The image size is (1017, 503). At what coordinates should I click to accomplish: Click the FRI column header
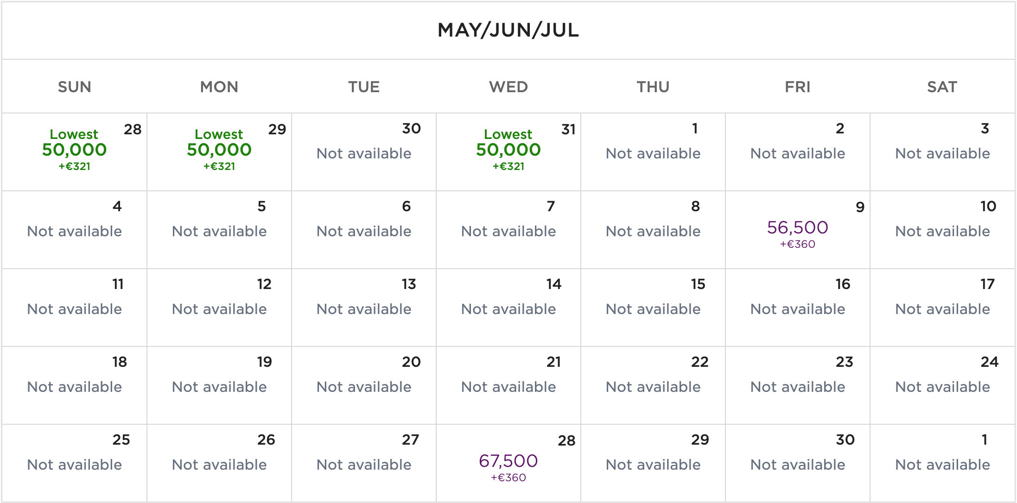click(798, 87)
